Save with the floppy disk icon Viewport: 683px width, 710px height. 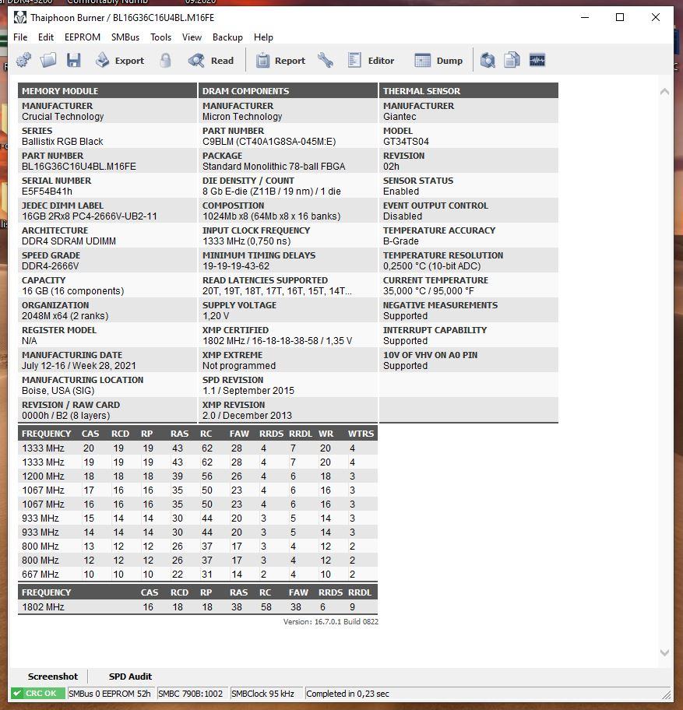click(73, 60)
